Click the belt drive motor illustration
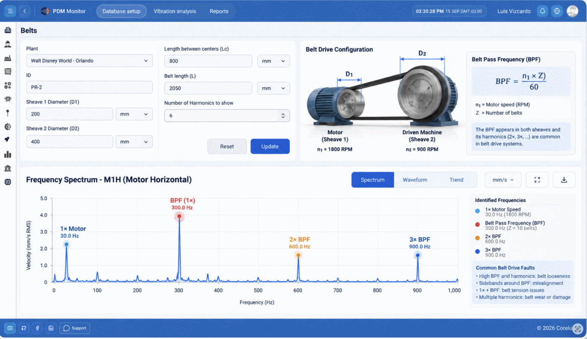Image resolution: width=587 pixels, height=339 pixels. [x=382, y=95]
